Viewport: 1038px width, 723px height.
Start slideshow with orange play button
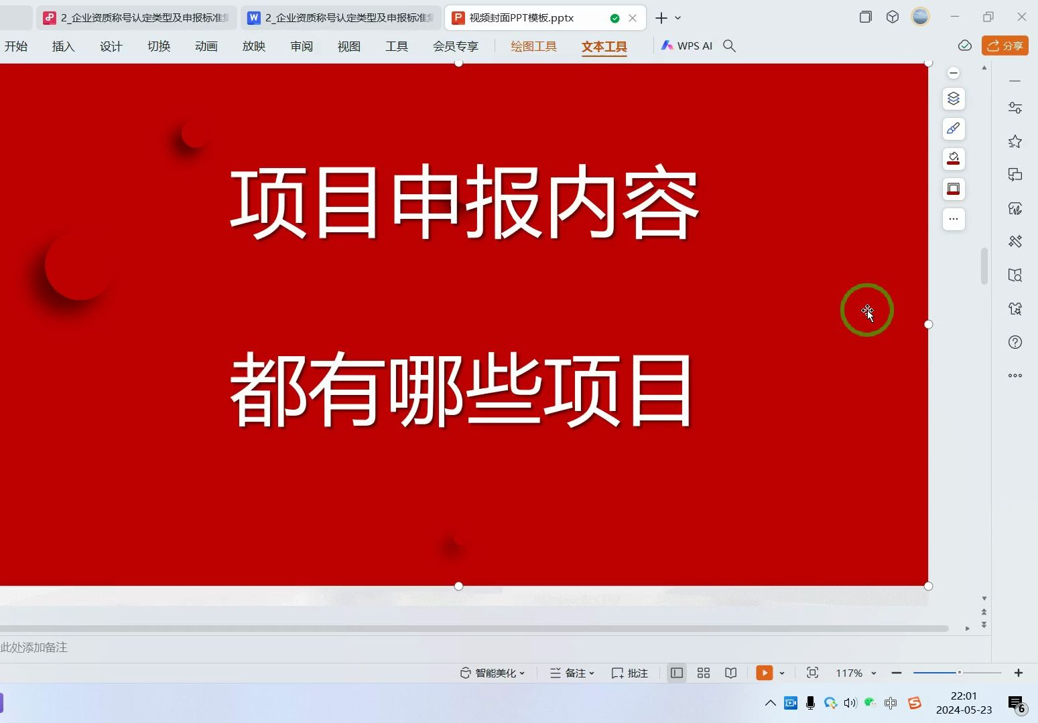tap(765, 673)
